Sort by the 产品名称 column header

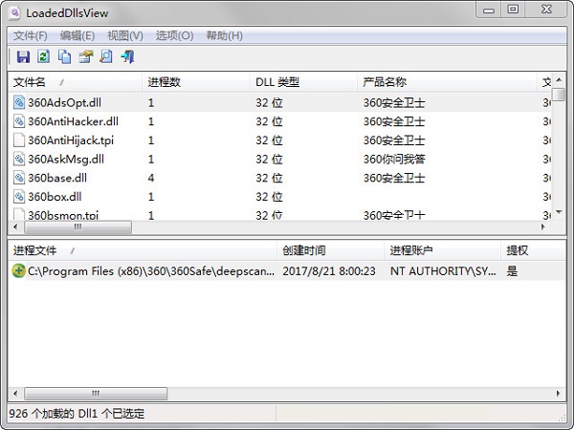[x=447, y=82]
